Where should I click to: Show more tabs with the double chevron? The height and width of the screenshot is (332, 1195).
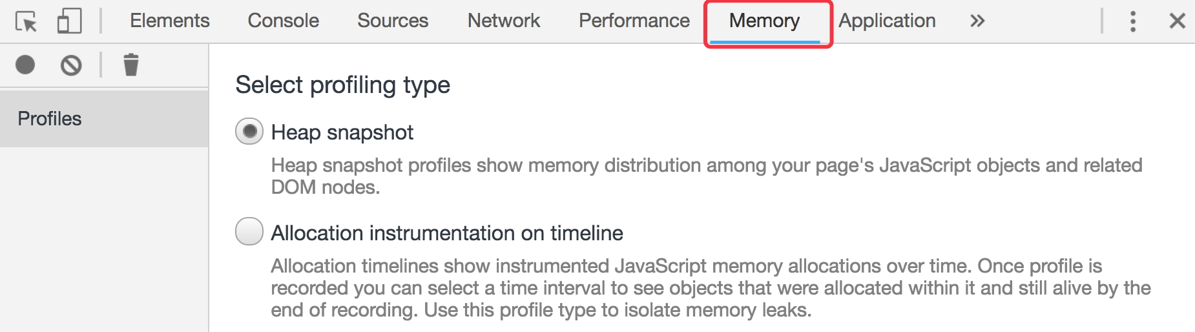coord(977,21)
